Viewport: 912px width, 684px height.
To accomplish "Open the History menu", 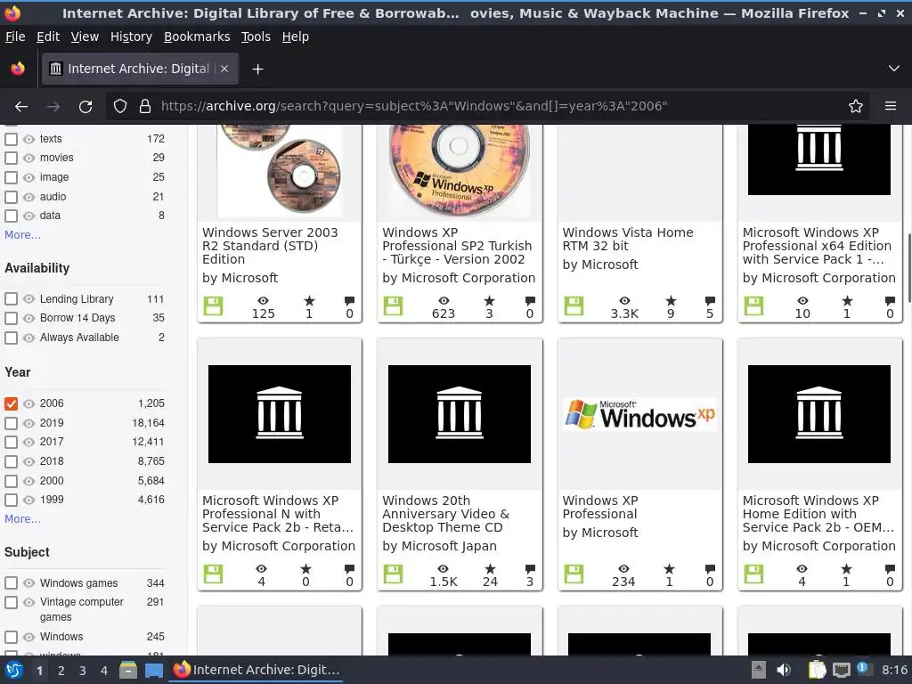I will (131, 37).
